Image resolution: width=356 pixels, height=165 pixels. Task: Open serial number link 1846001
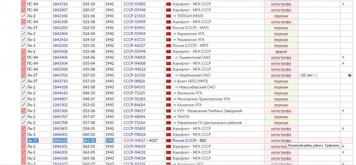tap(60, 135)
